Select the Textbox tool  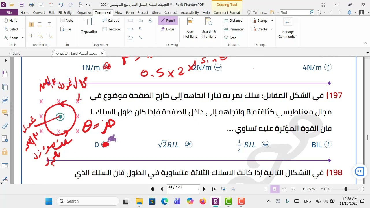click(111, 29)
